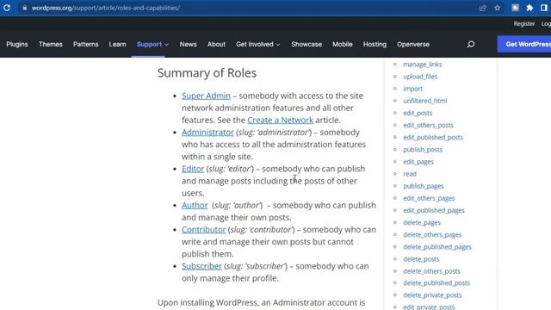Jump to delete_private_posts in the sidebar
Screen dimensions: 551x310
point(432,295)
